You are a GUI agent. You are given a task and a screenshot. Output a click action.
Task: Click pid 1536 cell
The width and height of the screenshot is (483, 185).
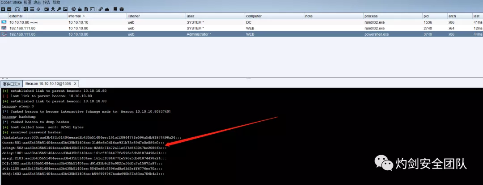(428, 22)
